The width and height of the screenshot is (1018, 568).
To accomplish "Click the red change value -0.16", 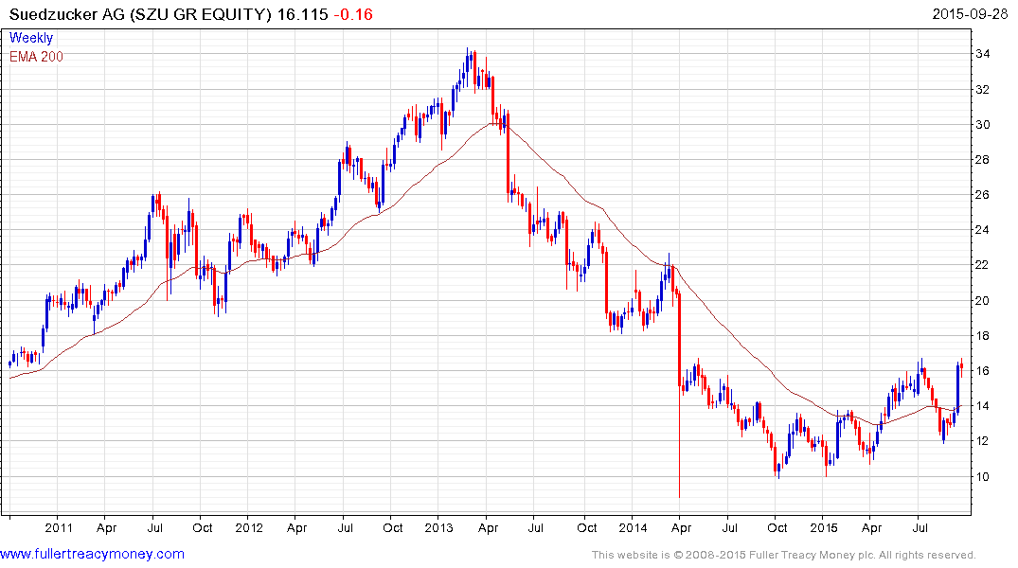I will 353,14.
